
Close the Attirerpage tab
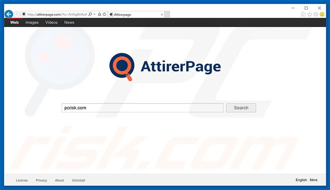(x=162, y=15)
